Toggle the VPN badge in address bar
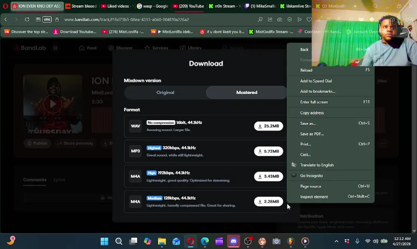Screen dimensions: 417x249 (47, 20)
